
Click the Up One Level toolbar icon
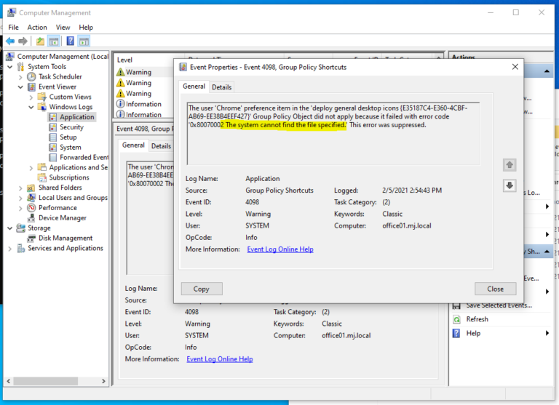coord(41,41)
